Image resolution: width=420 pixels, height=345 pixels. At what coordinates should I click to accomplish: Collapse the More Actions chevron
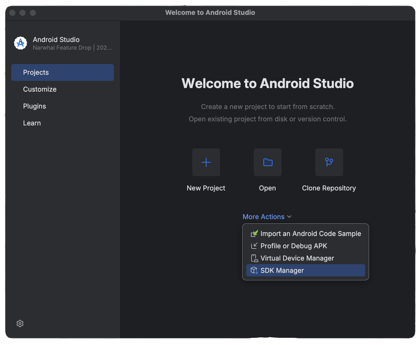[x=289, y=217]
